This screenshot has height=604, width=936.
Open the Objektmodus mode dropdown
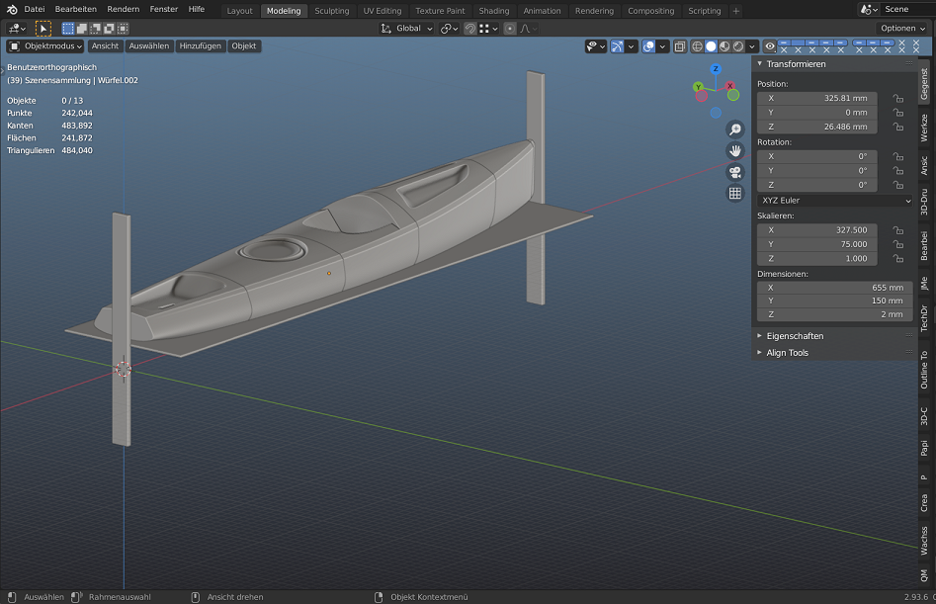[45, 46]
